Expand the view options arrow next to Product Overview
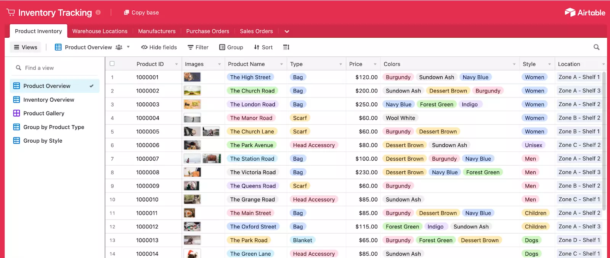610x258 pixels. coord(128,47)
